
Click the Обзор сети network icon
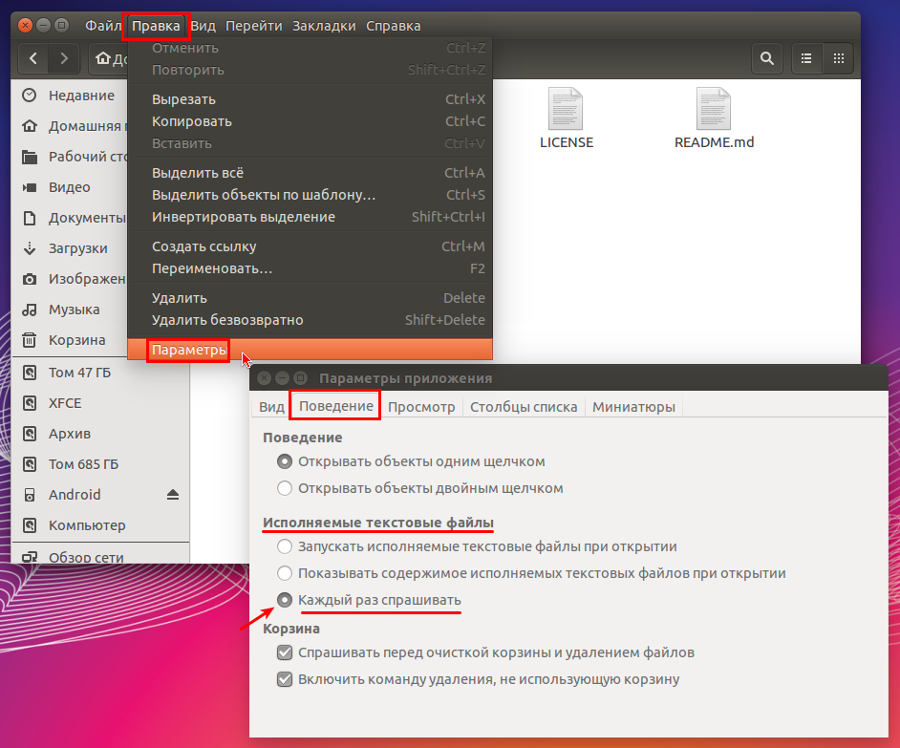click(30, 556)
